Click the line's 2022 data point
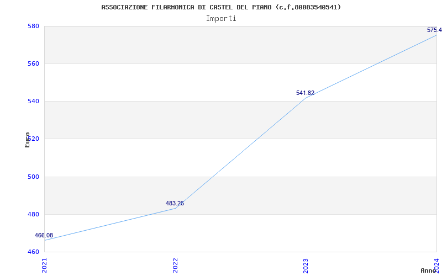This screenshot has width=442, height=276. (175, 208)
